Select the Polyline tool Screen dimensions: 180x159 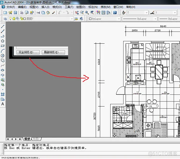pos(3,36)
